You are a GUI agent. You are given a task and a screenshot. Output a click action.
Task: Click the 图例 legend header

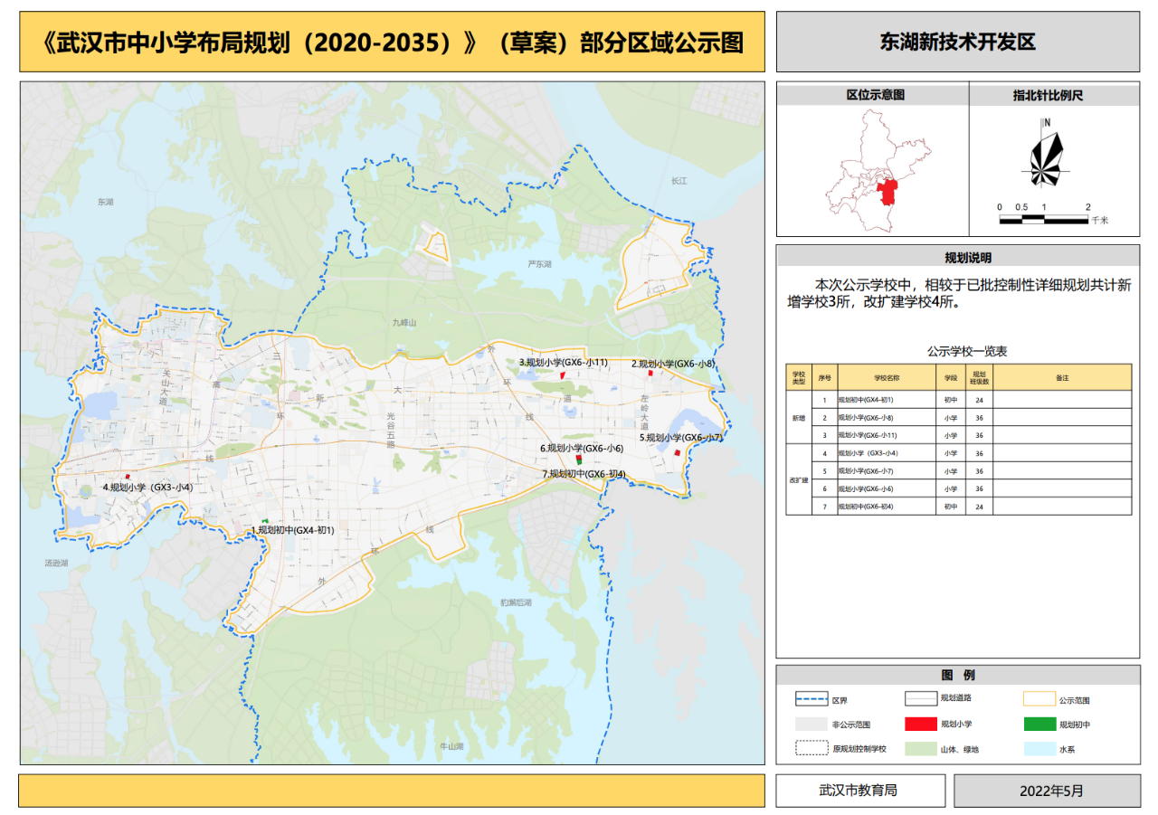(957, 675)
